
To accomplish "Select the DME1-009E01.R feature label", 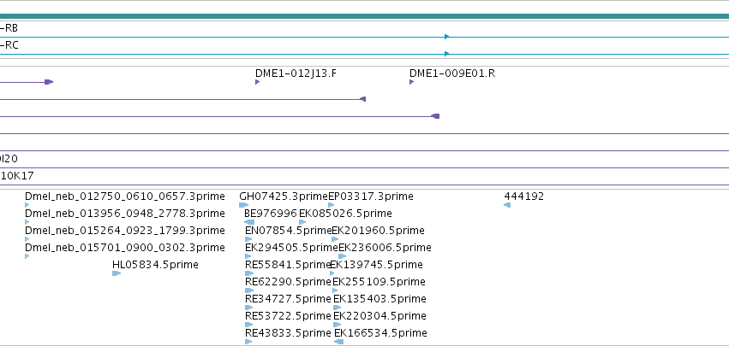I will pyautogui.click(x=452, y=73).
